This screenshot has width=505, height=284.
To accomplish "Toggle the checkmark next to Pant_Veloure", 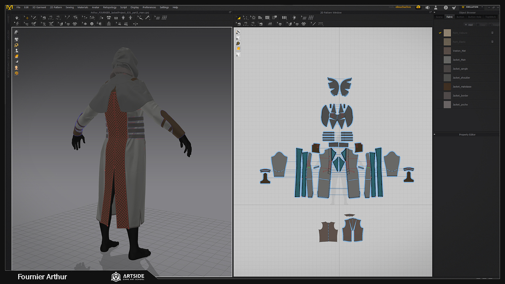I will click(440, 32).
